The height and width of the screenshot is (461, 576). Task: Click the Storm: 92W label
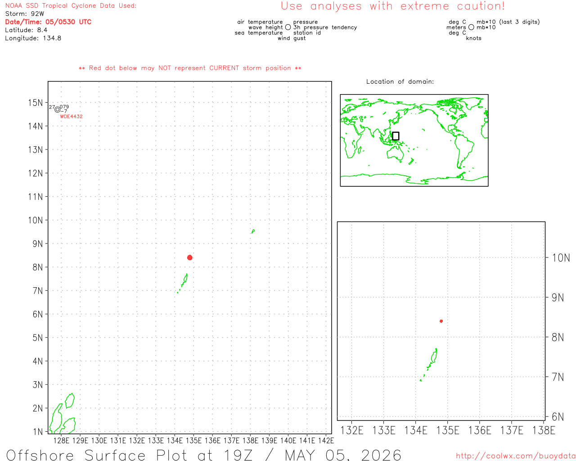coord(25,14)
